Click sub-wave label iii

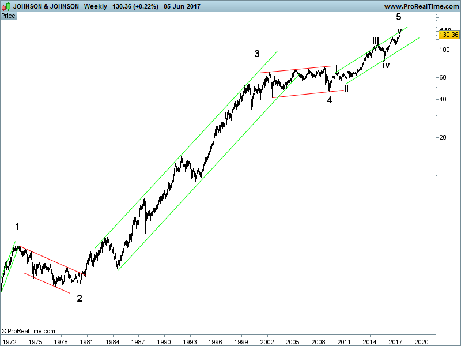(376, 41)
